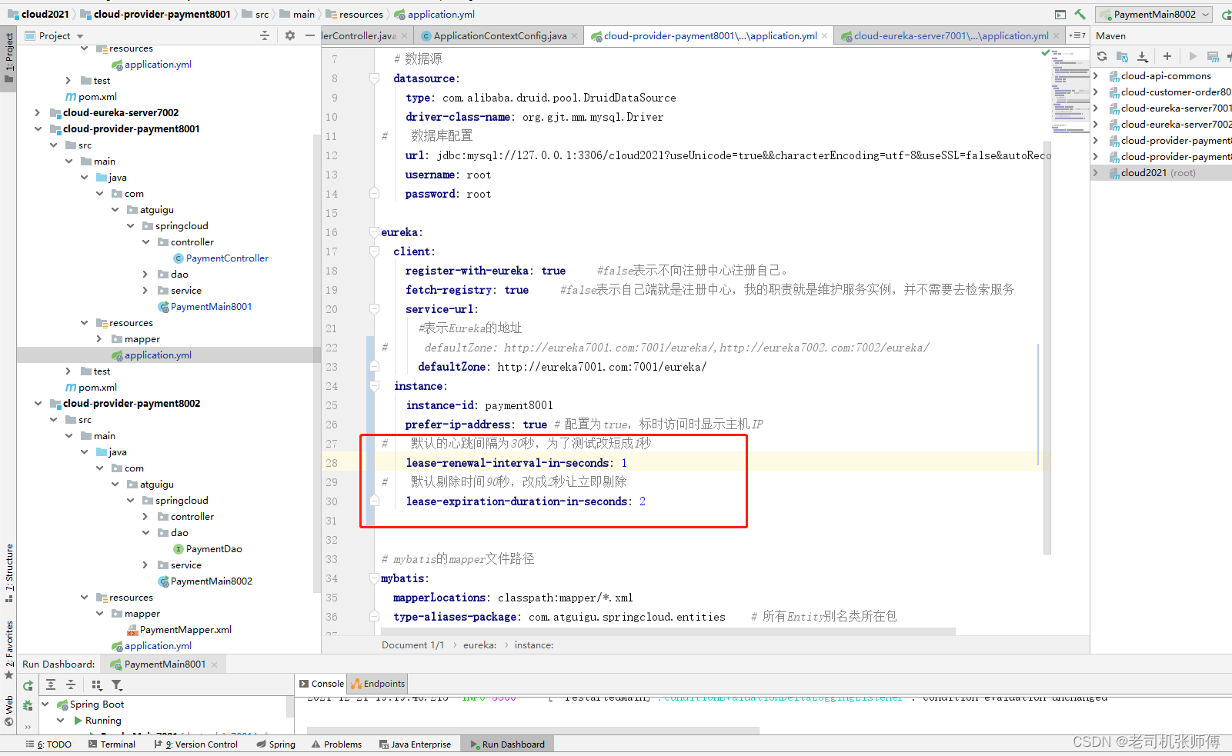
Task: Click the editor vertical scrollbar
Action: (1047, 346)
